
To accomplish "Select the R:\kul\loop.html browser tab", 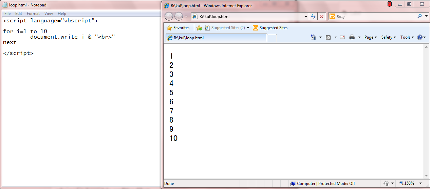I will (216, 38).
